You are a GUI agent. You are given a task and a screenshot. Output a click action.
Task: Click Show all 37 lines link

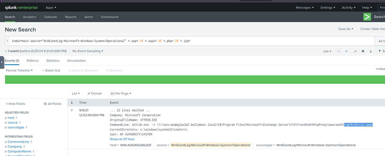tap(122, 139)
